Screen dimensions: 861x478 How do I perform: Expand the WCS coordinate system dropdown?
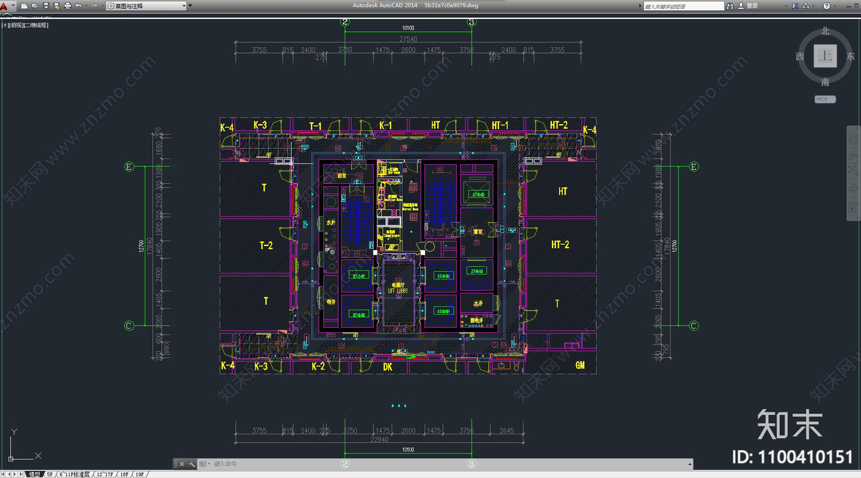825,99
